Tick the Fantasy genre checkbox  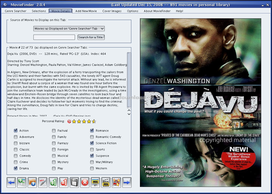click(54, 143)
